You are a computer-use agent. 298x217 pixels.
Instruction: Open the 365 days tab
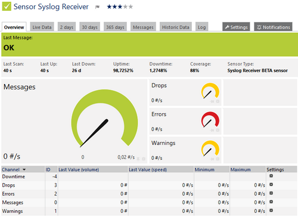115,27
